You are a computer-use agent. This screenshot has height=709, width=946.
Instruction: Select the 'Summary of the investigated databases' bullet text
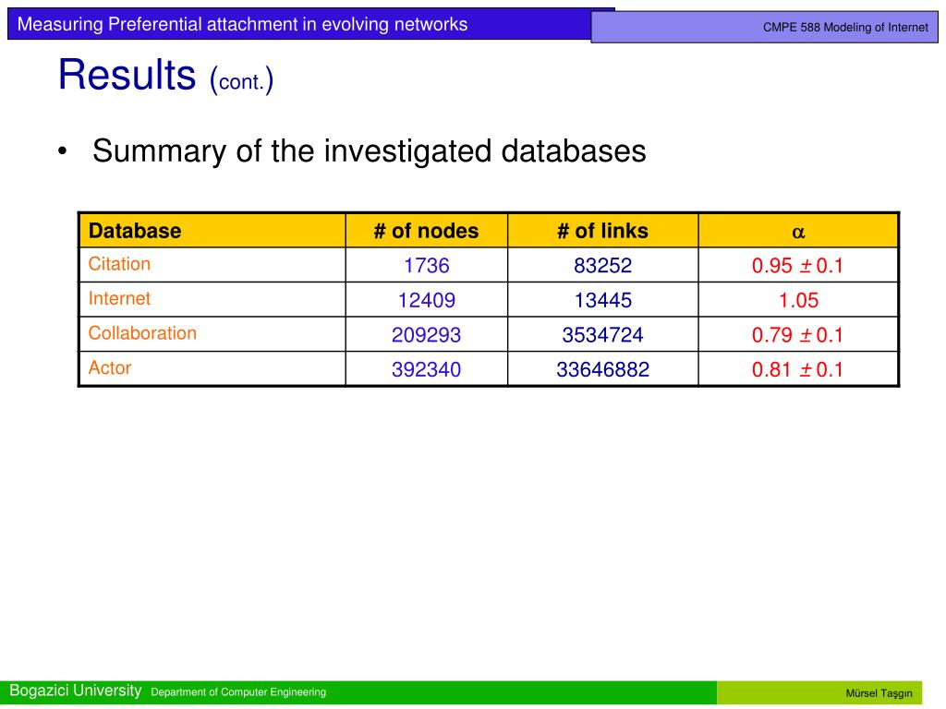click(369, 150)
